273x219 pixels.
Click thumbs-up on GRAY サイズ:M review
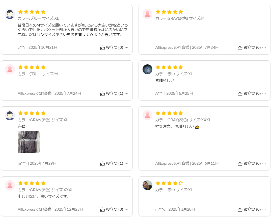240,48
